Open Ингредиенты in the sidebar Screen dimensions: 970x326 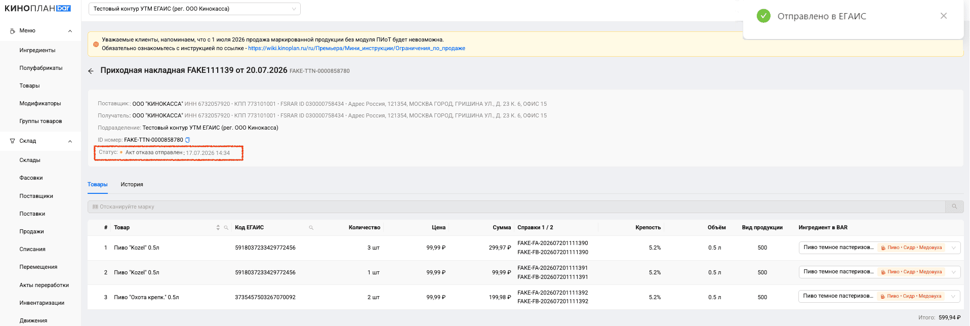click(37, 50)
